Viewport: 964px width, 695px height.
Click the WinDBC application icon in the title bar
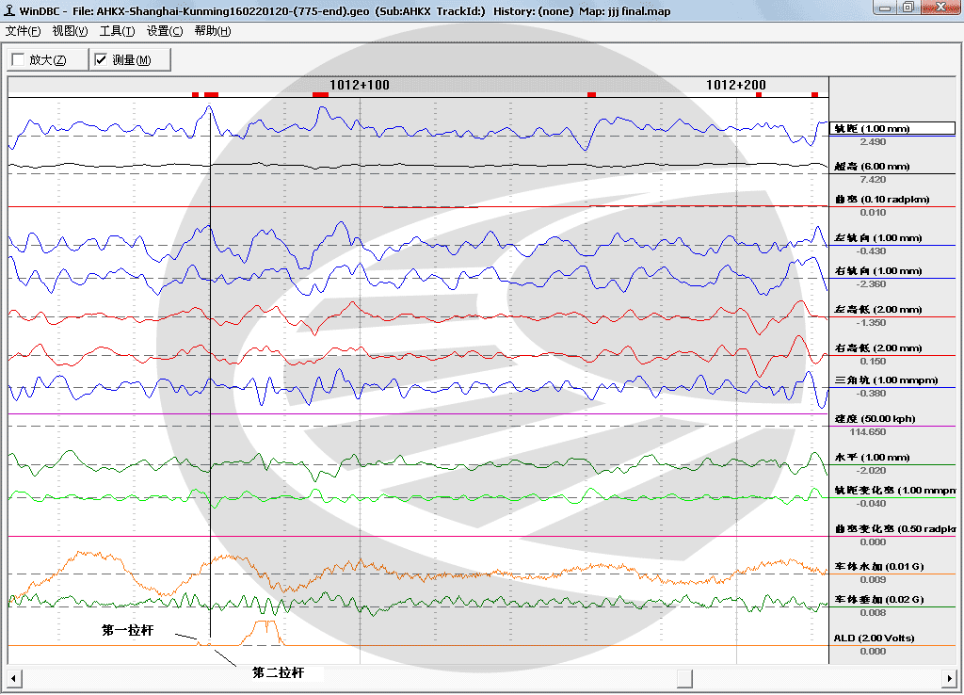pos(9,10)
